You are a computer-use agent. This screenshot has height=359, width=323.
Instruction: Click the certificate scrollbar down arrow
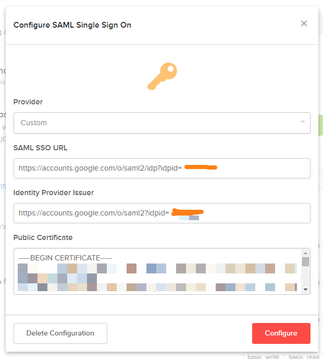(x=305, y=290)
